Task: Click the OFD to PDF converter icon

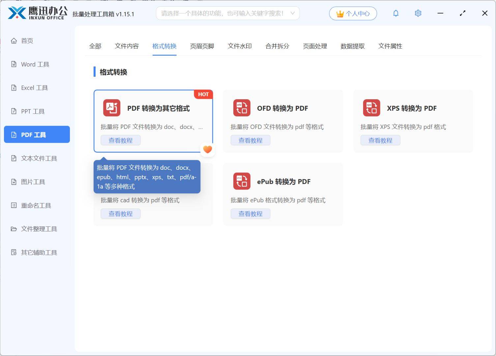Action: (242, 108)
